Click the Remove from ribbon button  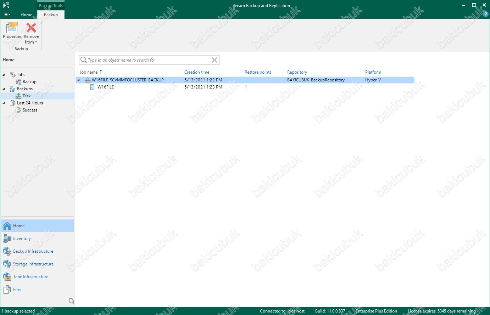[x=31, y=33]
